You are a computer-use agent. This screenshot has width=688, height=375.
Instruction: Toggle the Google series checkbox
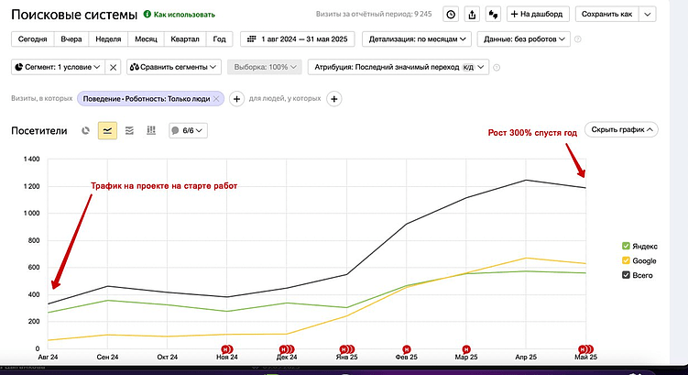click(x=626, y=260)
